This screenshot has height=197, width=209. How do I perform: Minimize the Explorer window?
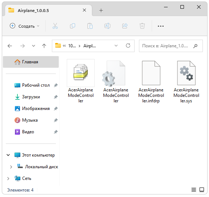tap(166, 7)
